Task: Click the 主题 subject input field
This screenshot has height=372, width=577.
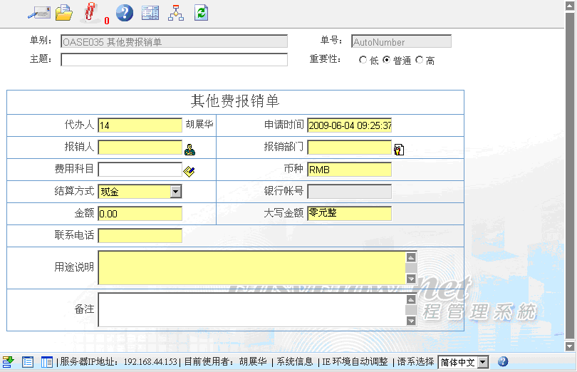Action: click(174, 60)
